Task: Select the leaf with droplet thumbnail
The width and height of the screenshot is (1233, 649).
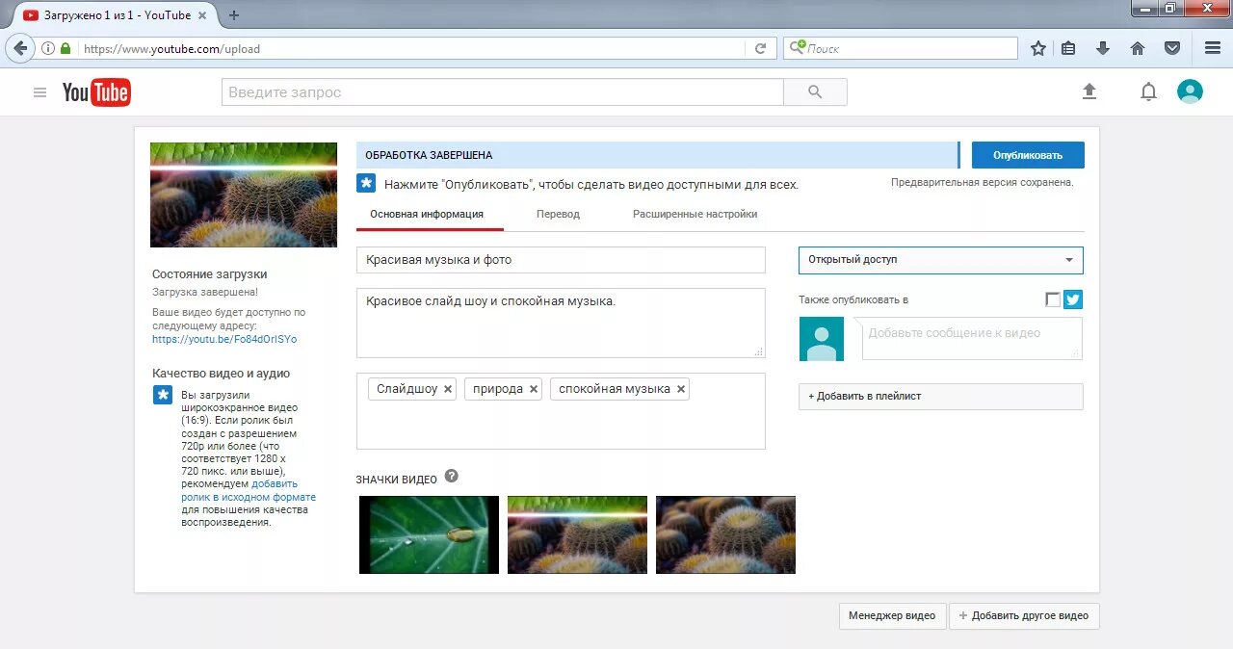Action: [429, 534]
